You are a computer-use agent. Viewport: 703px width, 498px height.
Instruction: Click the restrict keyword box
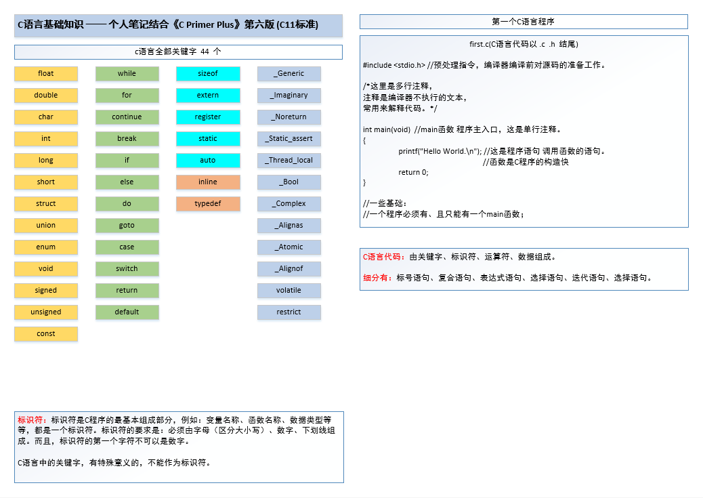click(x=289, y=312)
